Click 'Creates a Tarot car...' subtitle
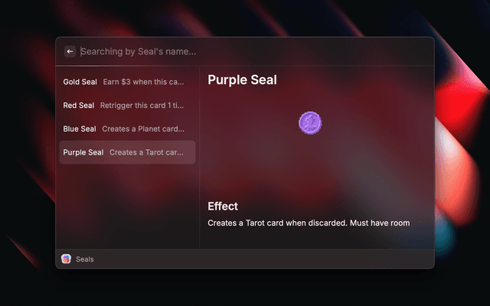The height and width of the screenshot is (306, 490). pyautogui.click(x=146, y=152)
